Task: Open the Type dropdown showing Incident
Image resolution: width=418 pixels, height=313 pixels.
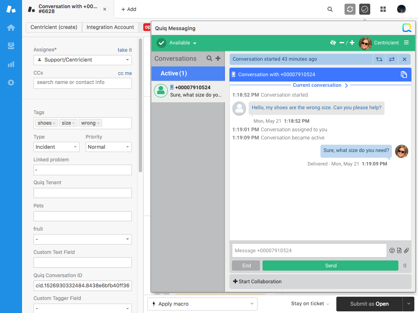Action: coord(56,146)
